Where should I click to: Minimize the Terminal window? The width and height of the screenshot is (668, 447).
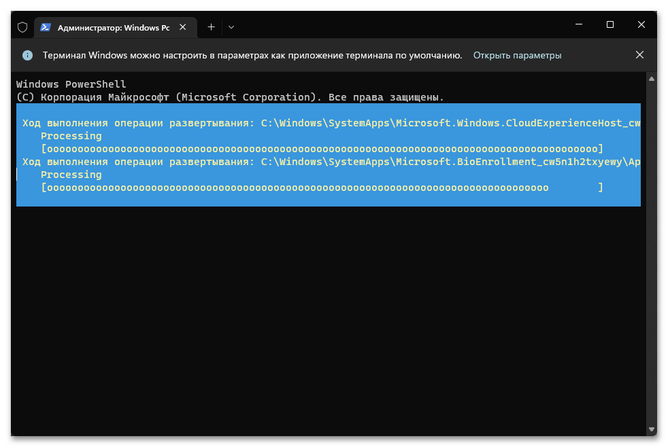(578, 25)
